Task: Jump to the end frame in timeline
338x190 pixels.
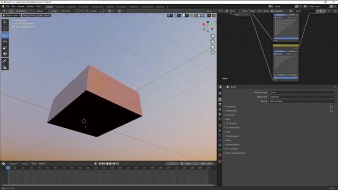Action: pos(117,164)
